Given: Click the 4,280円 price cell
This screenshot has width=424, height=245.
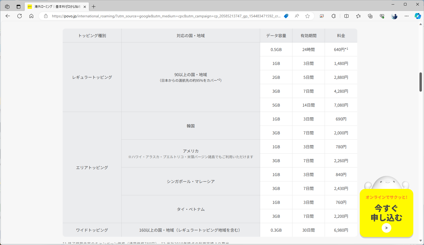Looking at the screenshot, I should tap(341, 91).
